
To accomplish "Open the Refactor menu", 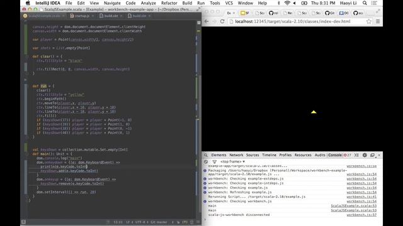I will [x=169, y=3].
